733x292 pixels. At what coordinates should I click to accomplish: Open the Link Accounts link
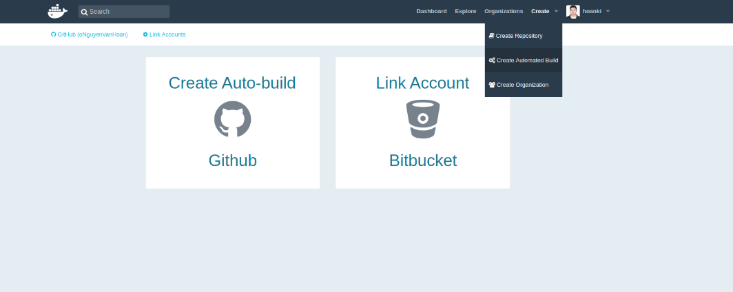tap(164, 34)
